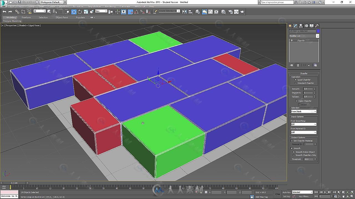Switch to the Utilities command panel tab
Image resolution: width=355 pixels, height=199 pixels.
click(317, 26)
